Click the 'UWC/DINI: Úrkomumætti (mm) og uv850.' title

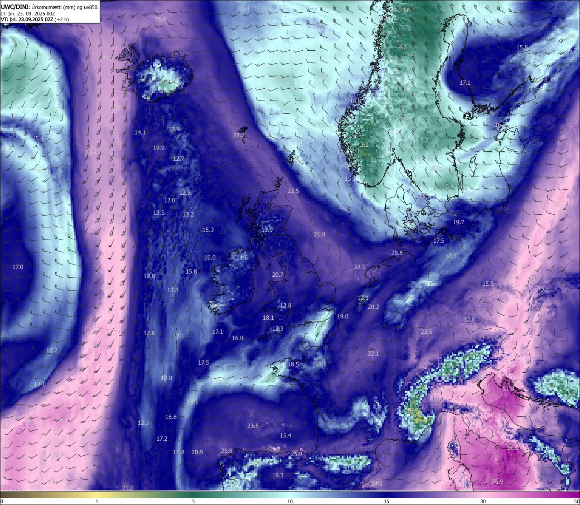tap(49, 7)
